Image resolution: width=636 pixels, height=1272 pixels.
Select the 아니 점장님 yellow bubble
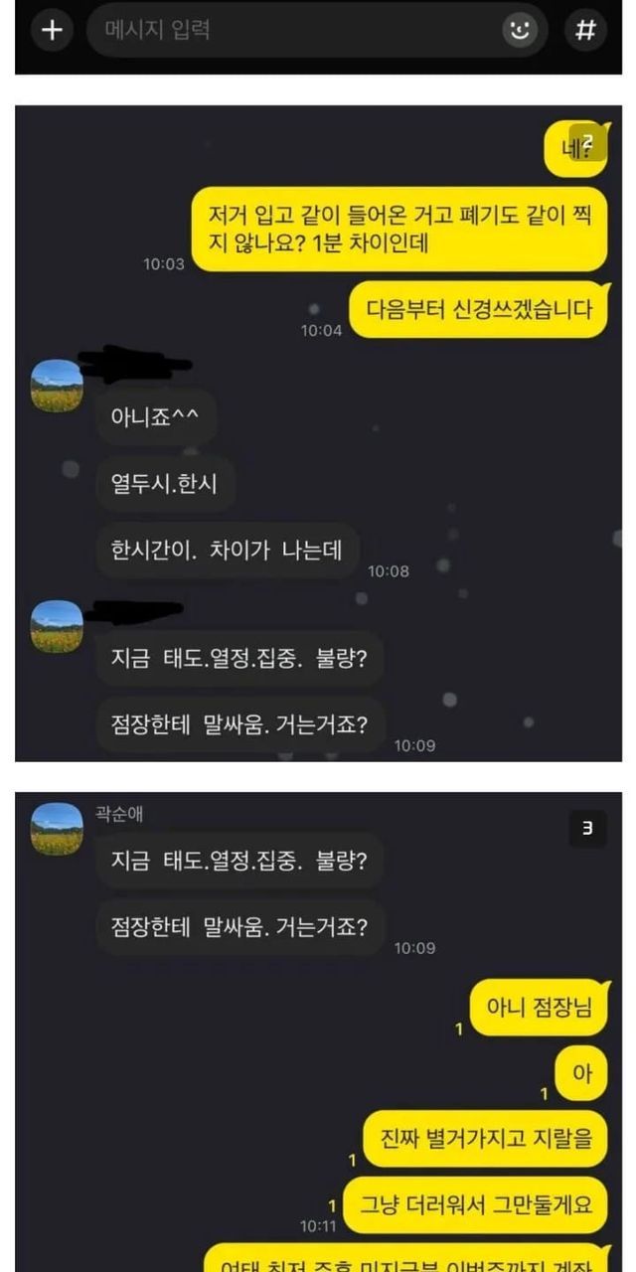pos(539,1008)
